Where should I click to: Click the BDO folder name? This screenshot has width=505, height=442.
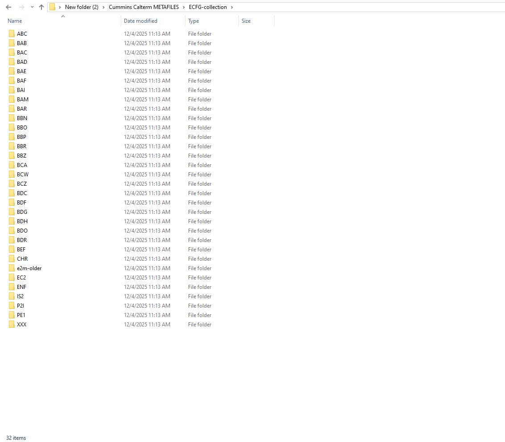click(x=22, y=231)
